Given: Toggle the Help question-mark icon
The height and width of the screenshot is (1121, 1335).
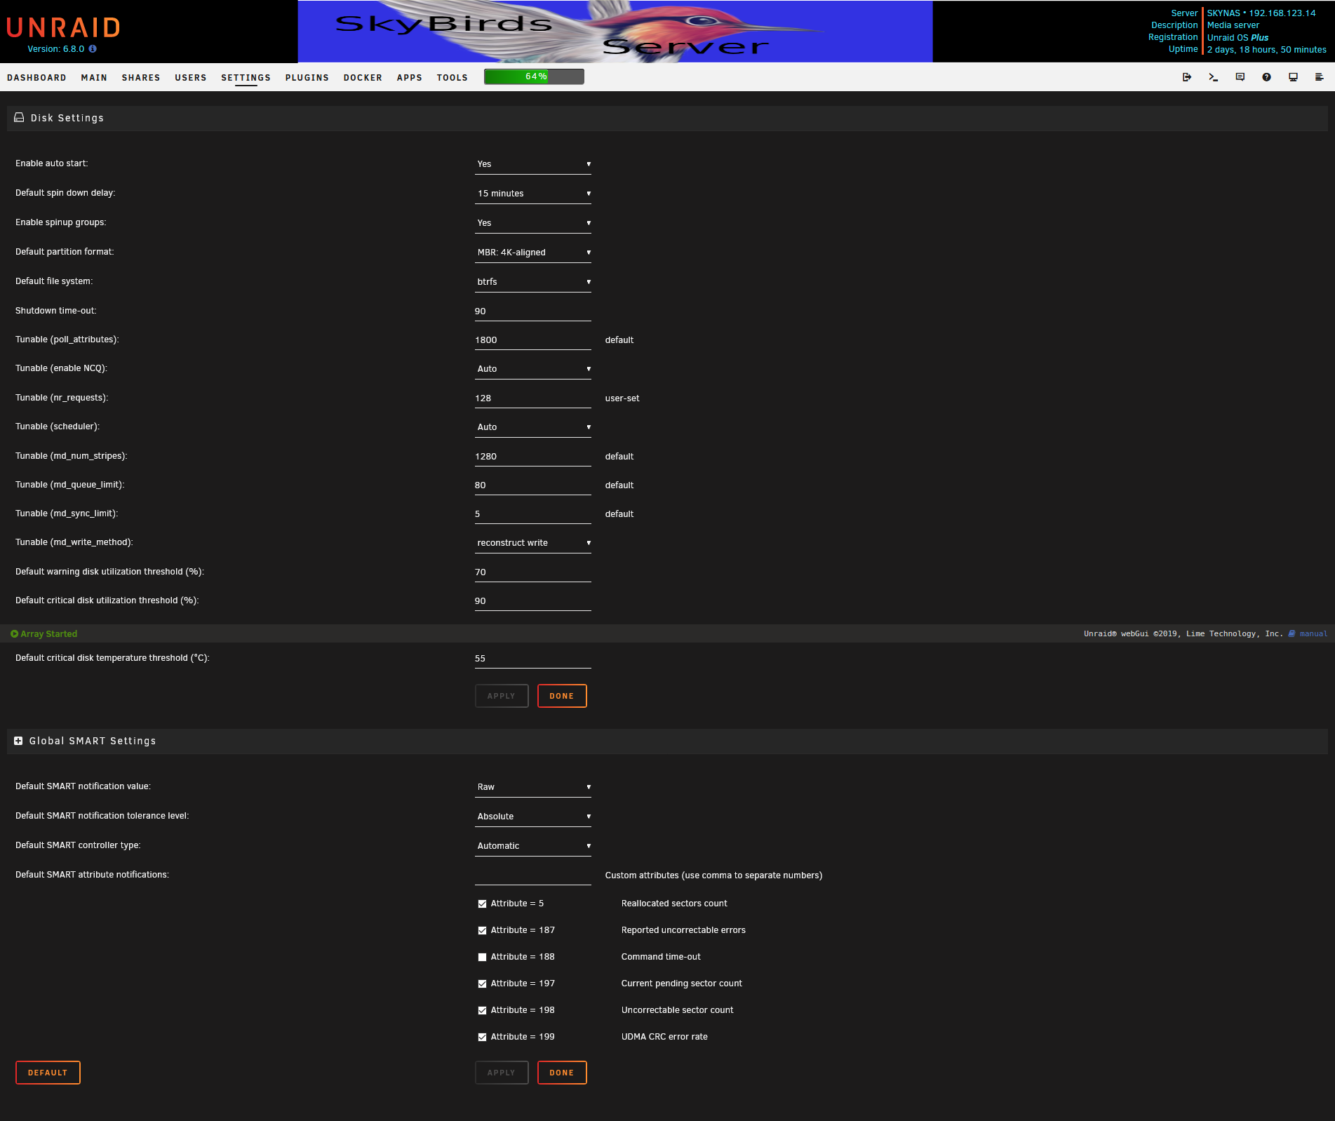Looking at the screenshot, I should [x=1266, y=77].
